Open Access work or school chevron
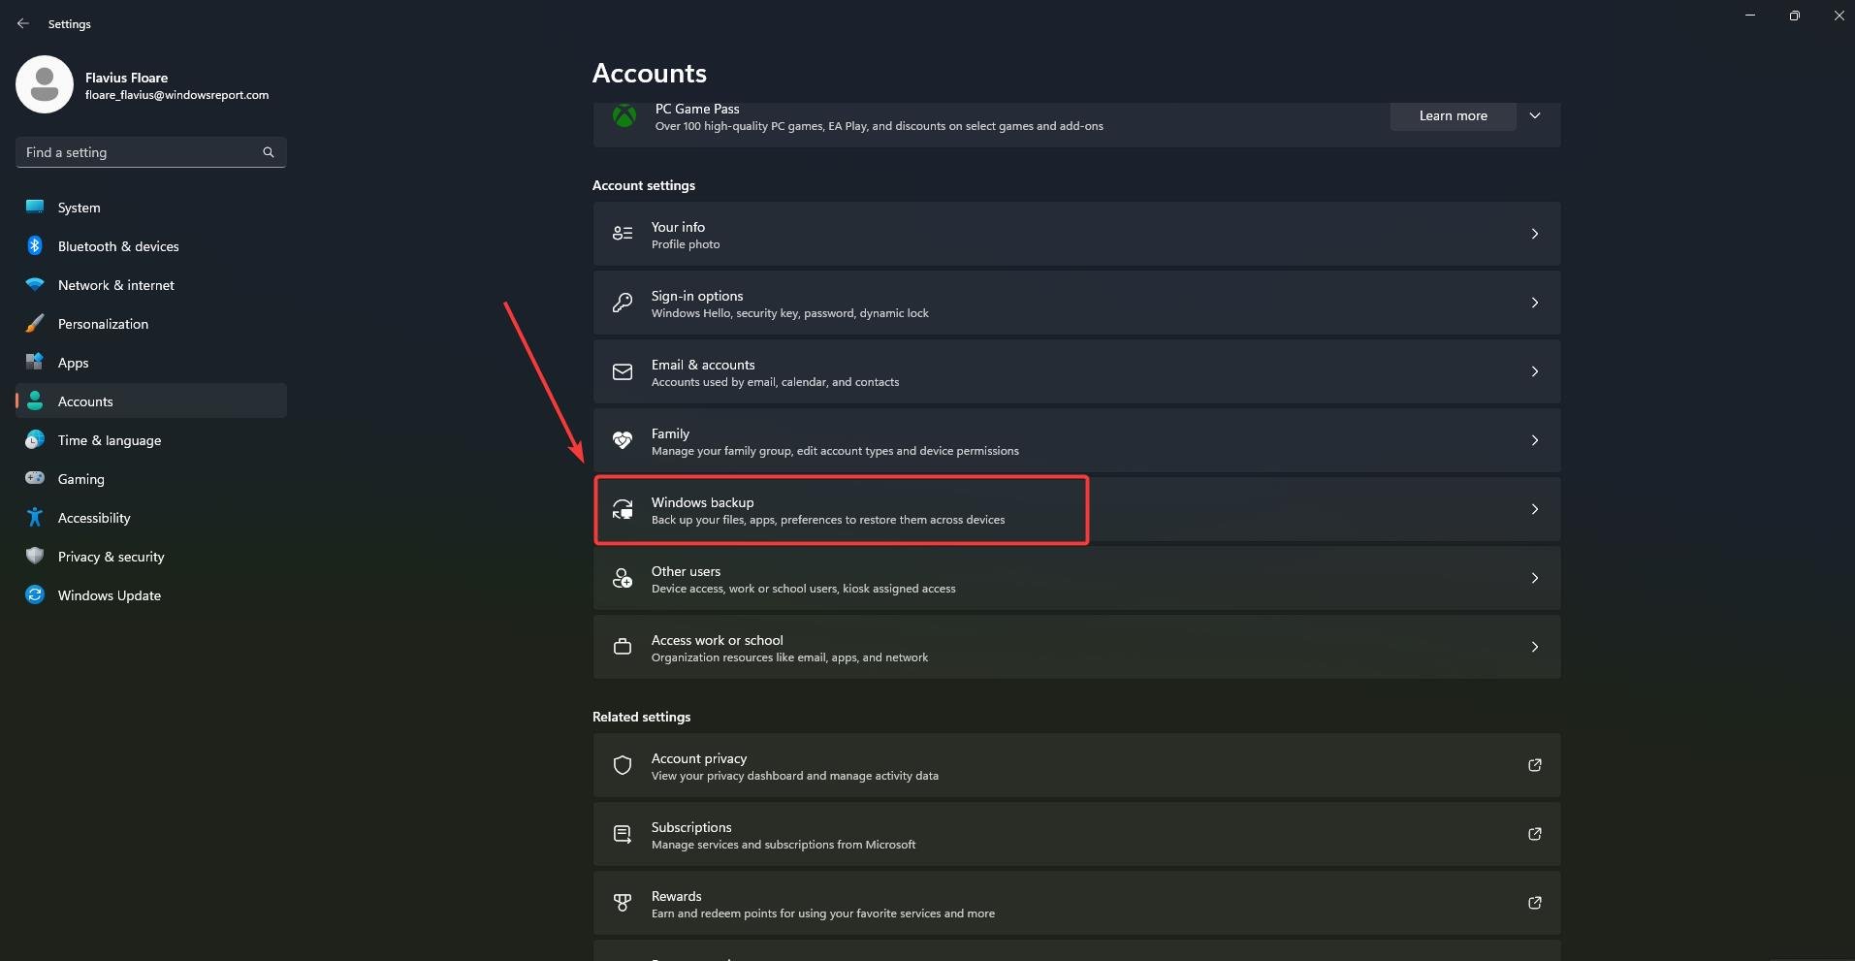 click(x=1535, y=647)
